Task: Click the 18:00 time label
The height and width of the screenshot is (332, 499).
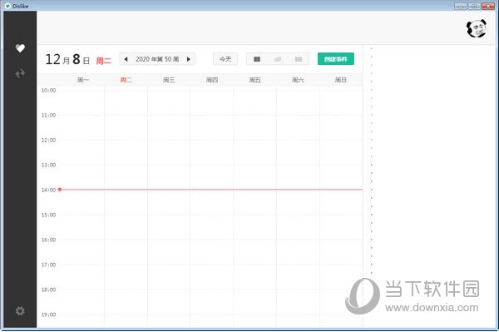Action: [48, 290]
